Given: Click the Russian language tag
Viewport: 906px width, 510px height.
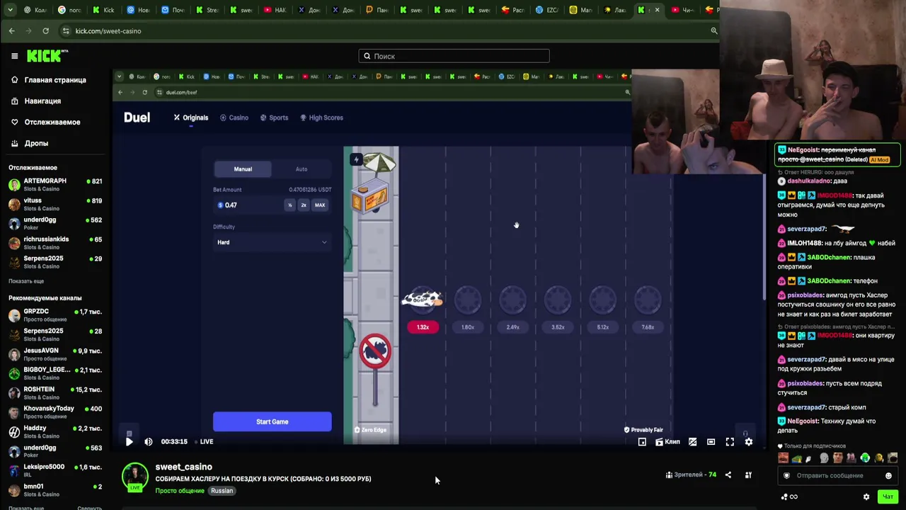Looking at the screenshot, I should coord(222,491).
